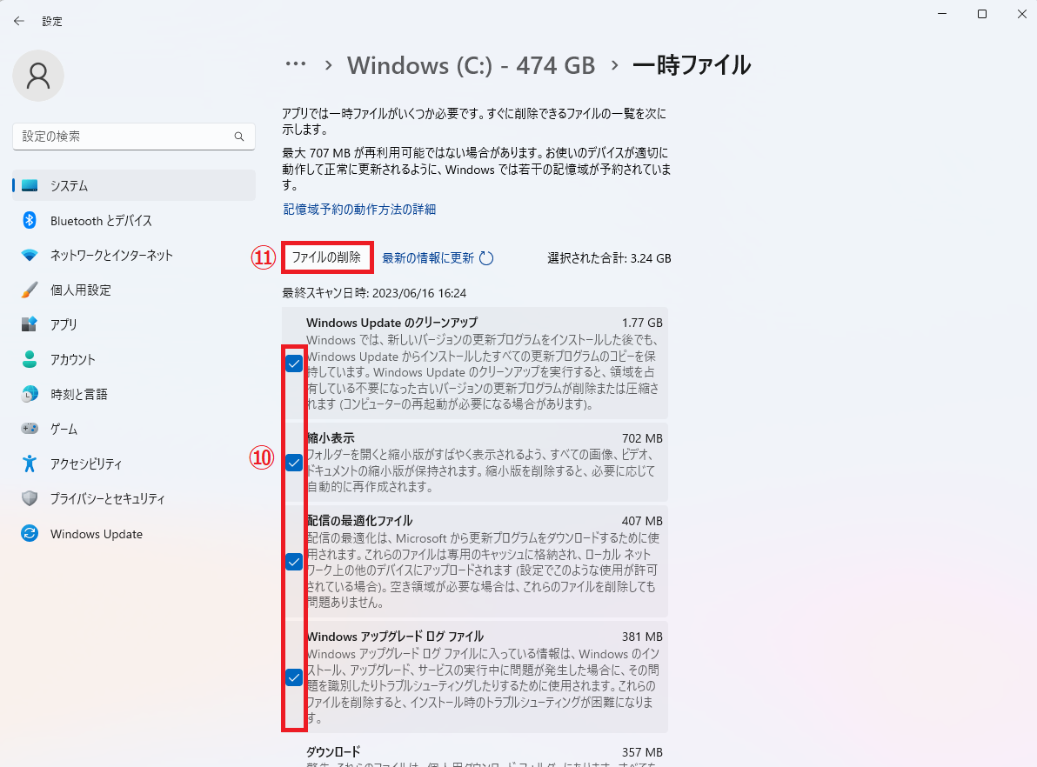Uncheck the 縮小表示 checkbox
Image resolution: width=1037 pixels, height=767 pixels.
pos(294,462)
